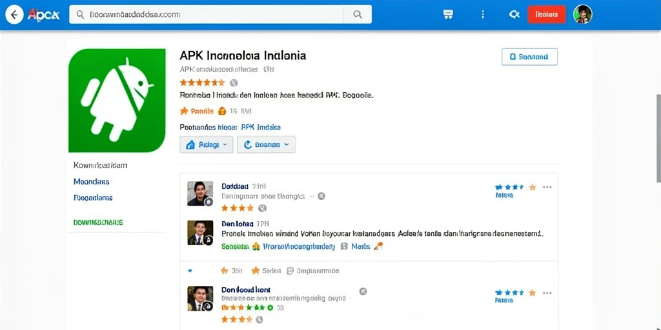Click the settings key icon in header
Screen dimensions: 661x330
coord(514,14)
